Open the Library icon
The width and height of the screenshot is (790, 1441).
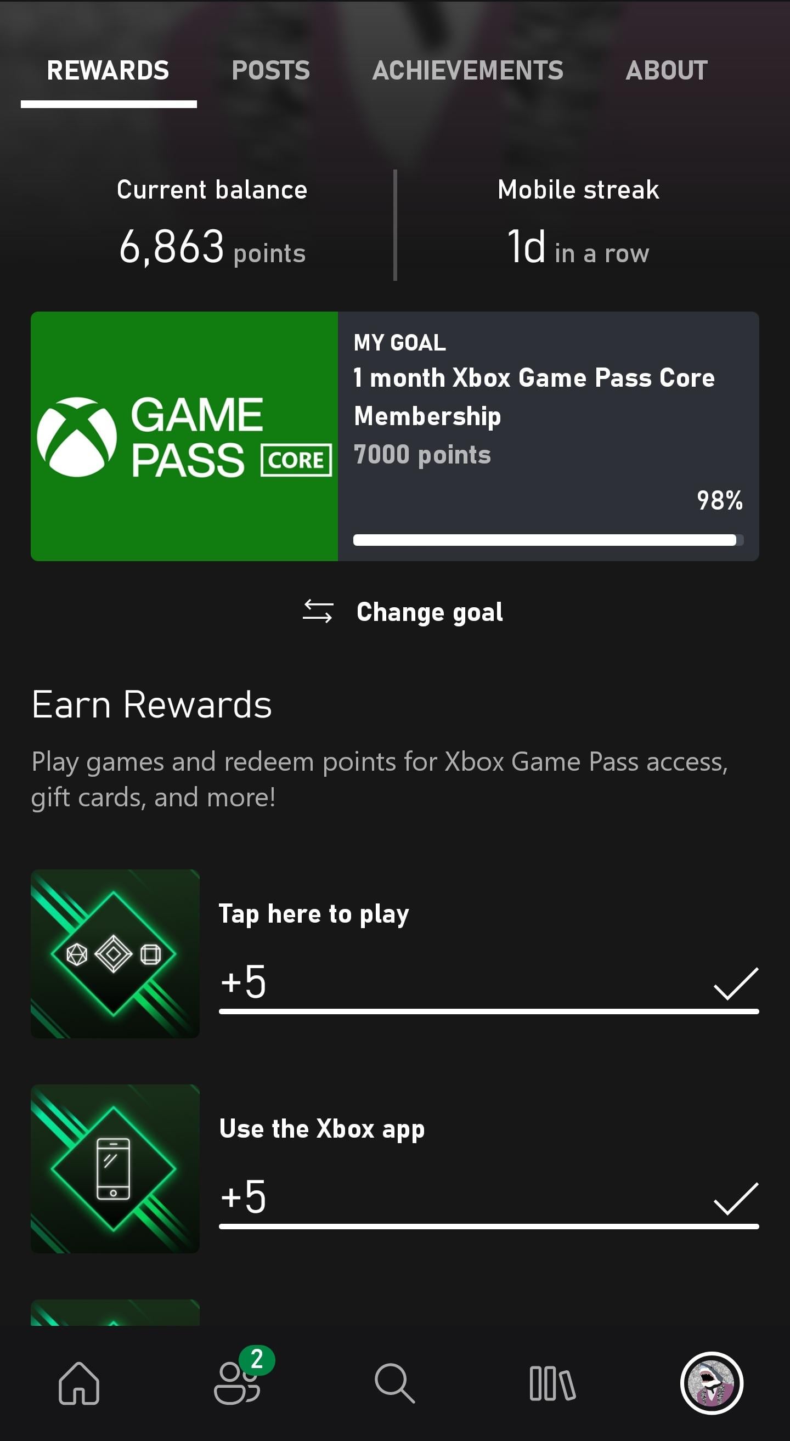pos(552,1383)
